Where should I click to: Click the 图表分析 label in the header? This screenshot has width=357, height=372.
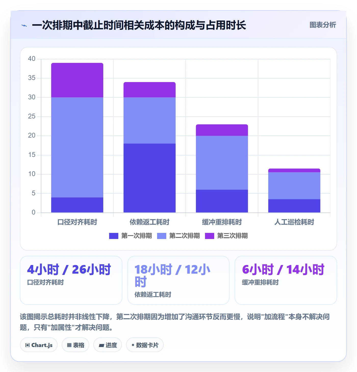[323, 25]
